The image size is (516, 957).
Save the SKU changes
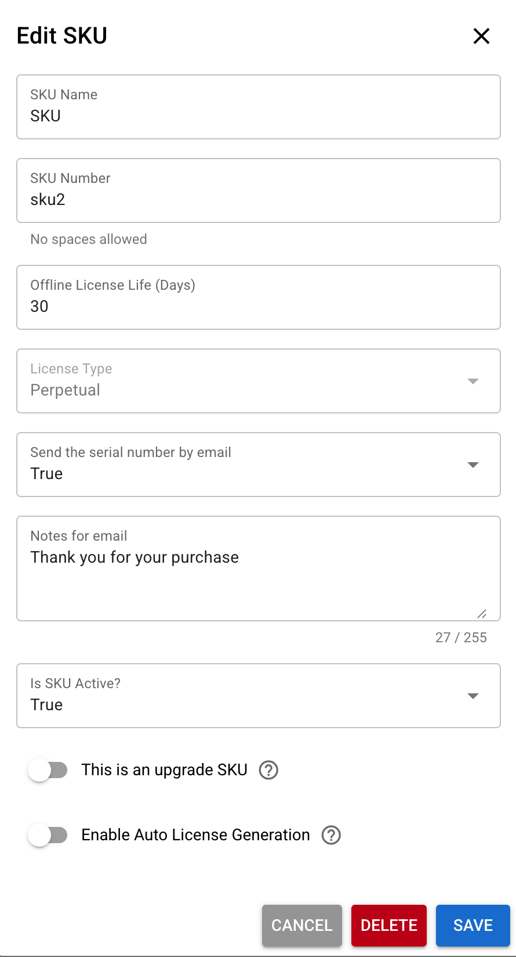tap(473, 925)
